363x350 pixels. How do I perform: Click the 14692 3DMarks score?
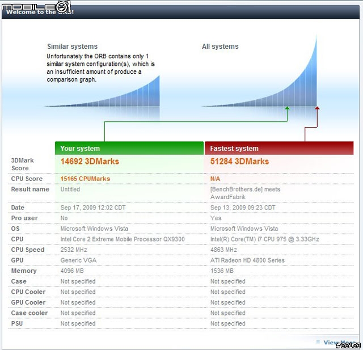point(90,161)
